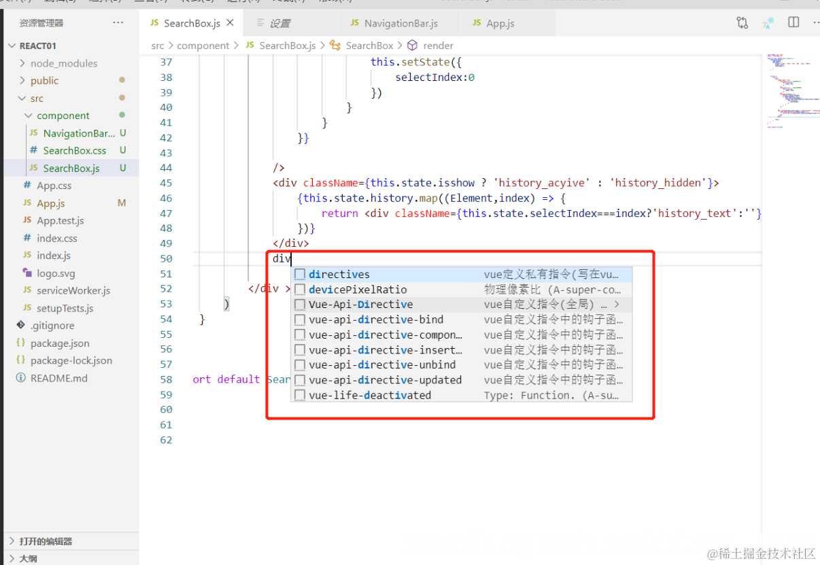Click the render breadcrumb segment
Screen dimensions: 820x565
[439, 46]
